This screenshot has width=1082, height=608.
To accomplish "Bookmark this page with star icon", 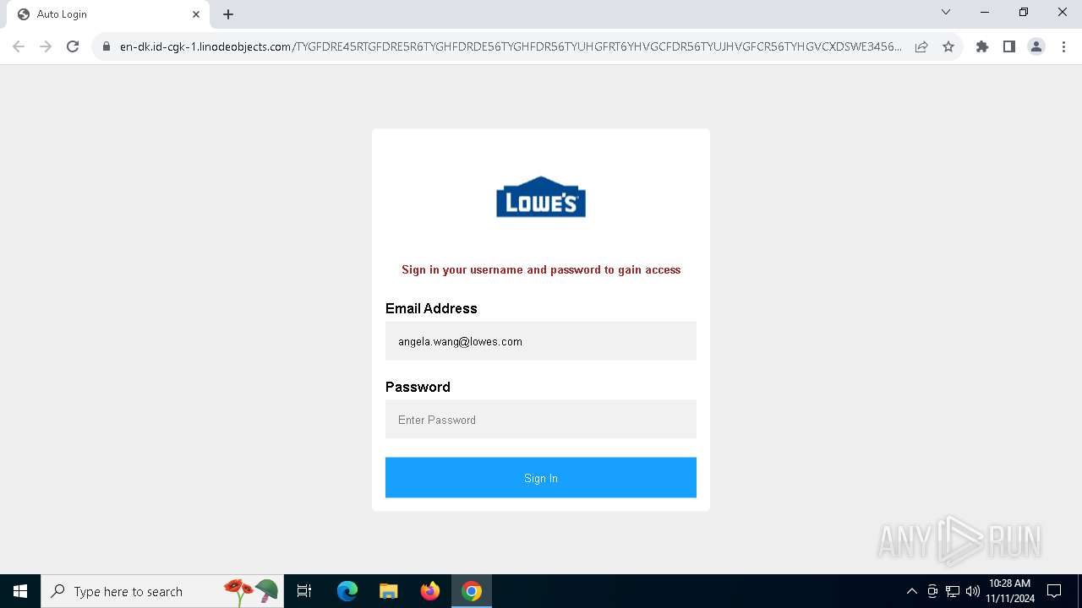I will 948,46.
